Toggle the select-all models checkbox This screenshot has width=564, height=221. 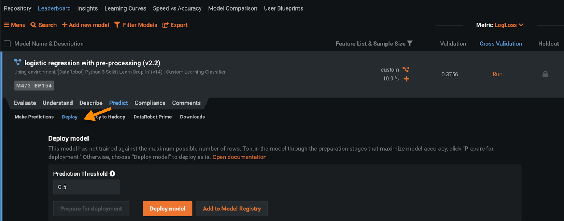(7, 44)
